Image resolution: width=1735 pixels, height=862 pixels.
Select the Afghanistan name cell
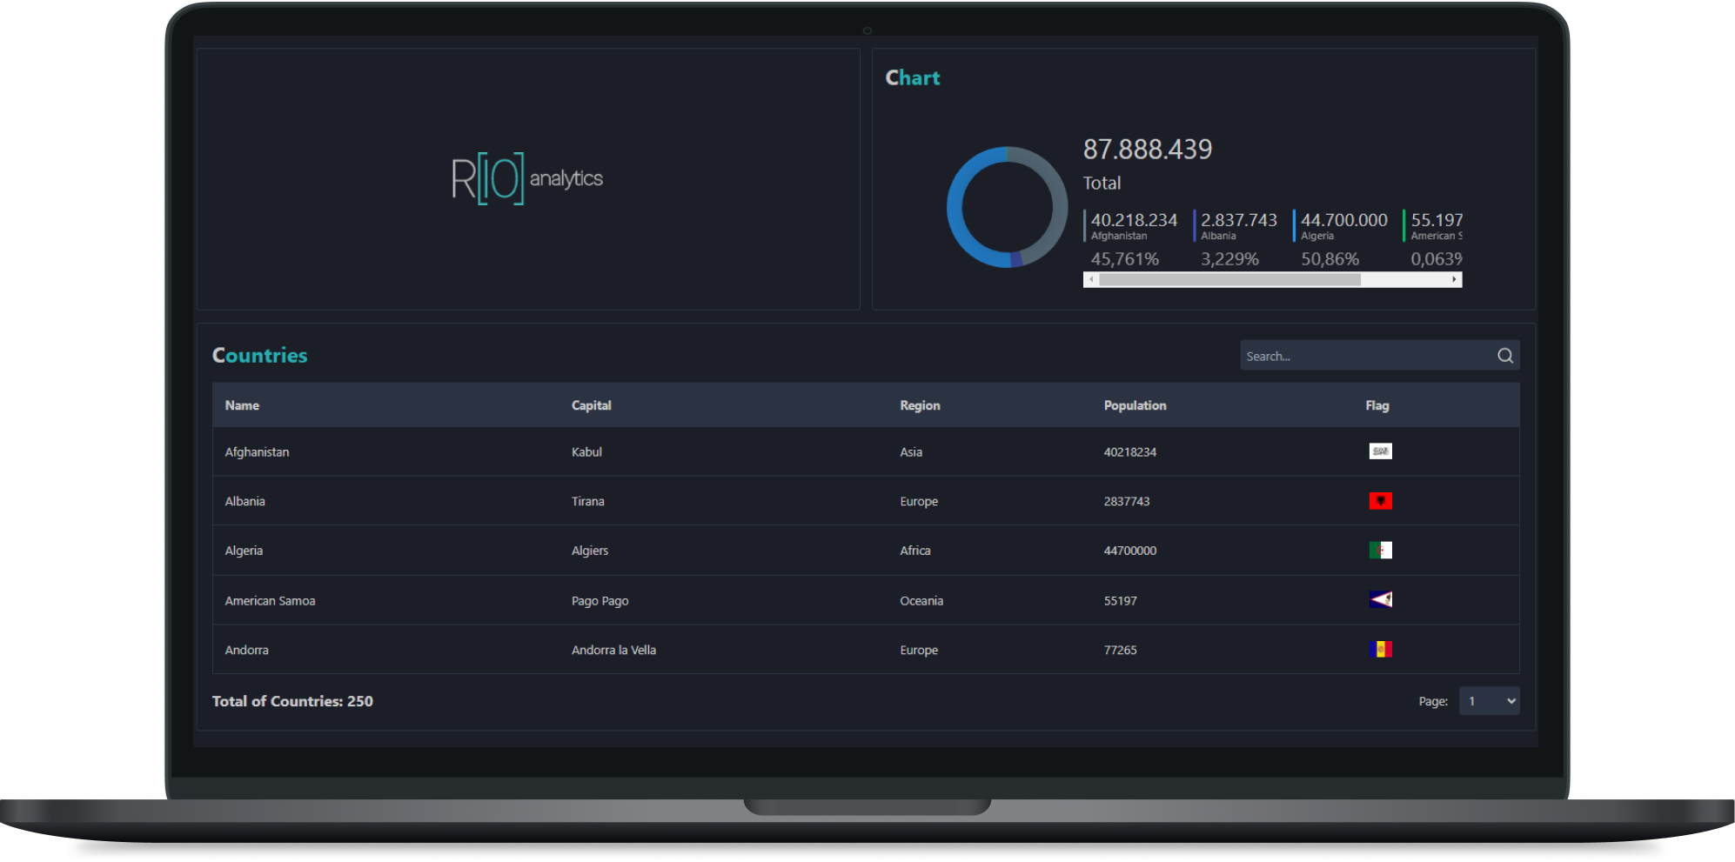257,452
